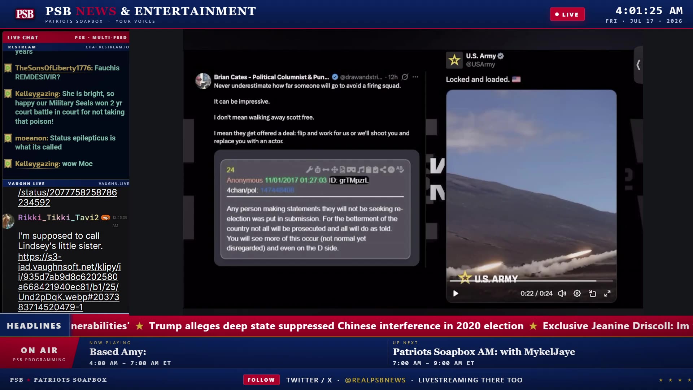Click Brian Cates profile avatar

point(203,81)
